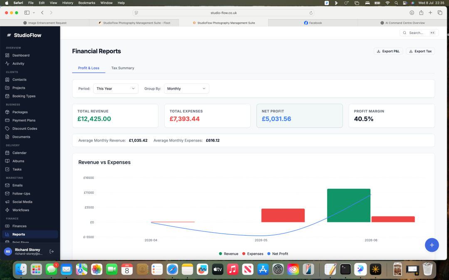Screen dimensions: 449x280
Task: Expand the Safari sidebar options chevron
Action: click(34, 12)
